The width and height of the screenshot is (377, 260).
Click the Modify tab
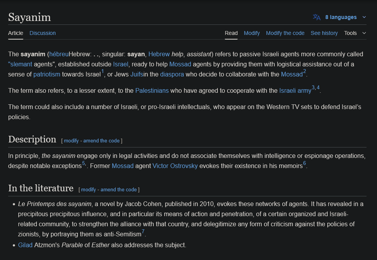(x=252, y=33)
